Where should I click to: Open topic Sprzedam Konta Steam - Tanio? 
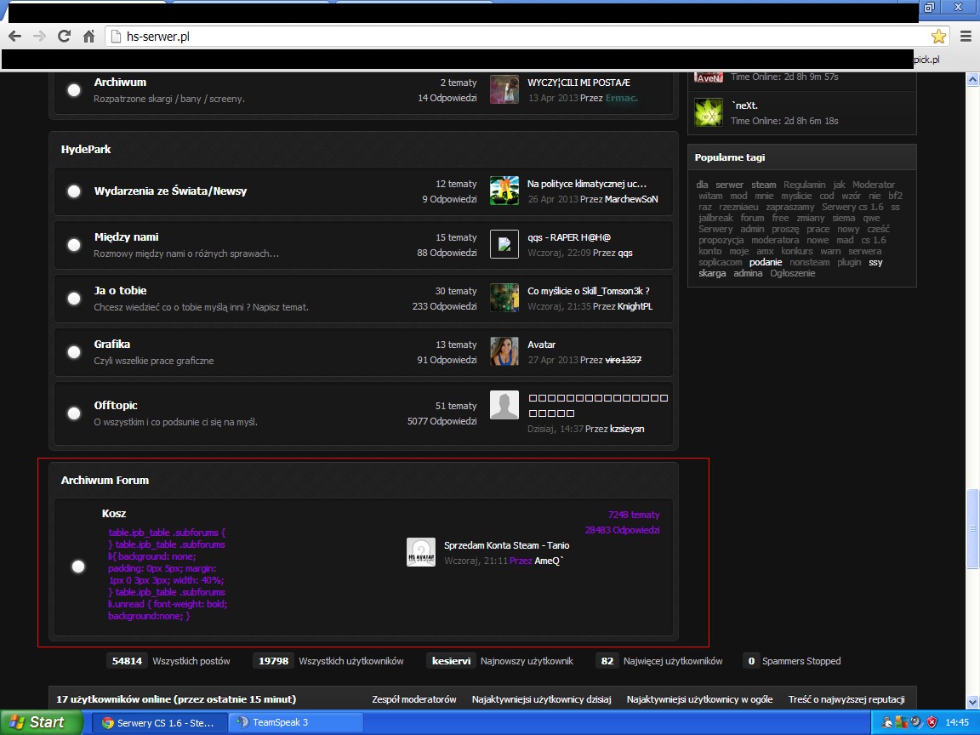(506, 545)
